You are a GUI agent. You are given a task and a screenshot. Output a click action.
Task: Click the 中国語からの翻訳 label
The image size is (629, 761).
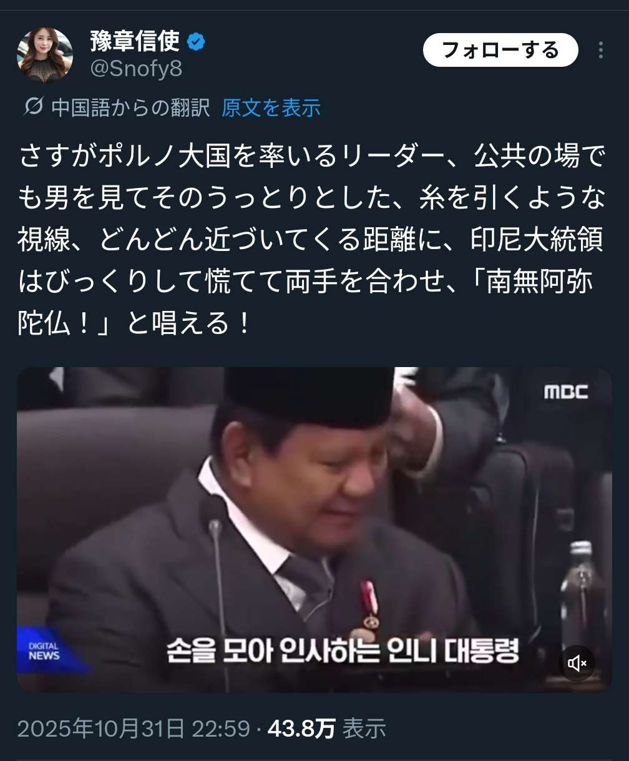pos(130,107)
